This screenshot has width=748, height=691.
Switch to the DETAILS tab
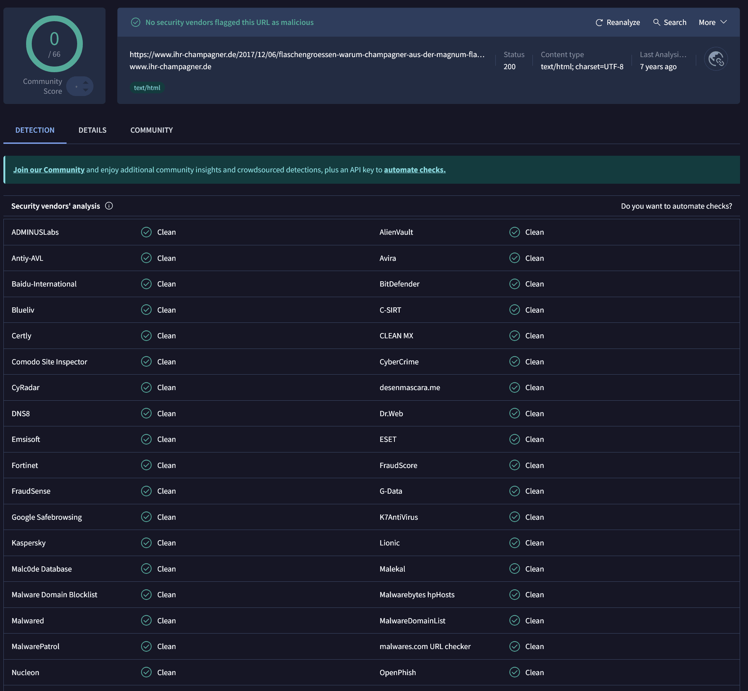(x=92, y=130)
